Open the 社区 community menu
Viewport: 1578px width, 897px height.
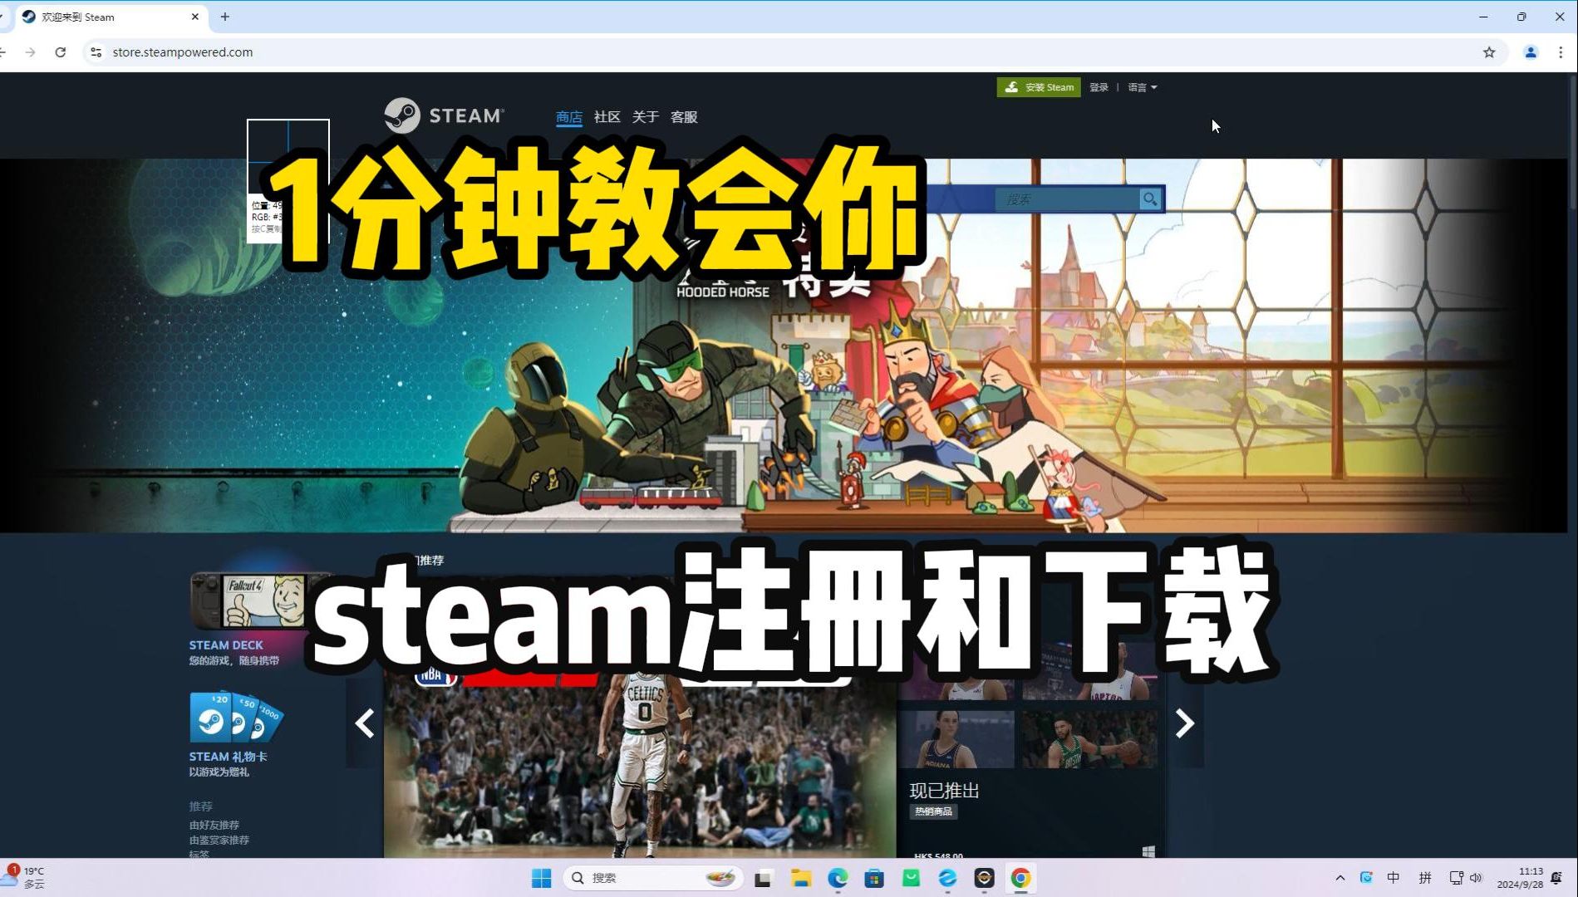[x=607, y=117]
